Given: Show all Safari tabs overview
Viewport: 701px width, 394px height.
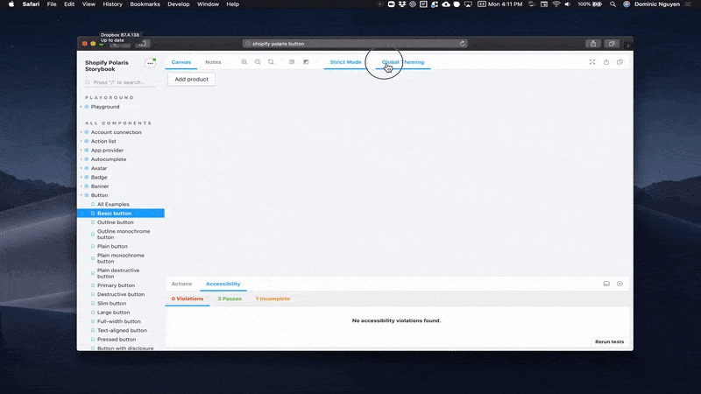Looking at the screenshot, I should coord(612,43).
